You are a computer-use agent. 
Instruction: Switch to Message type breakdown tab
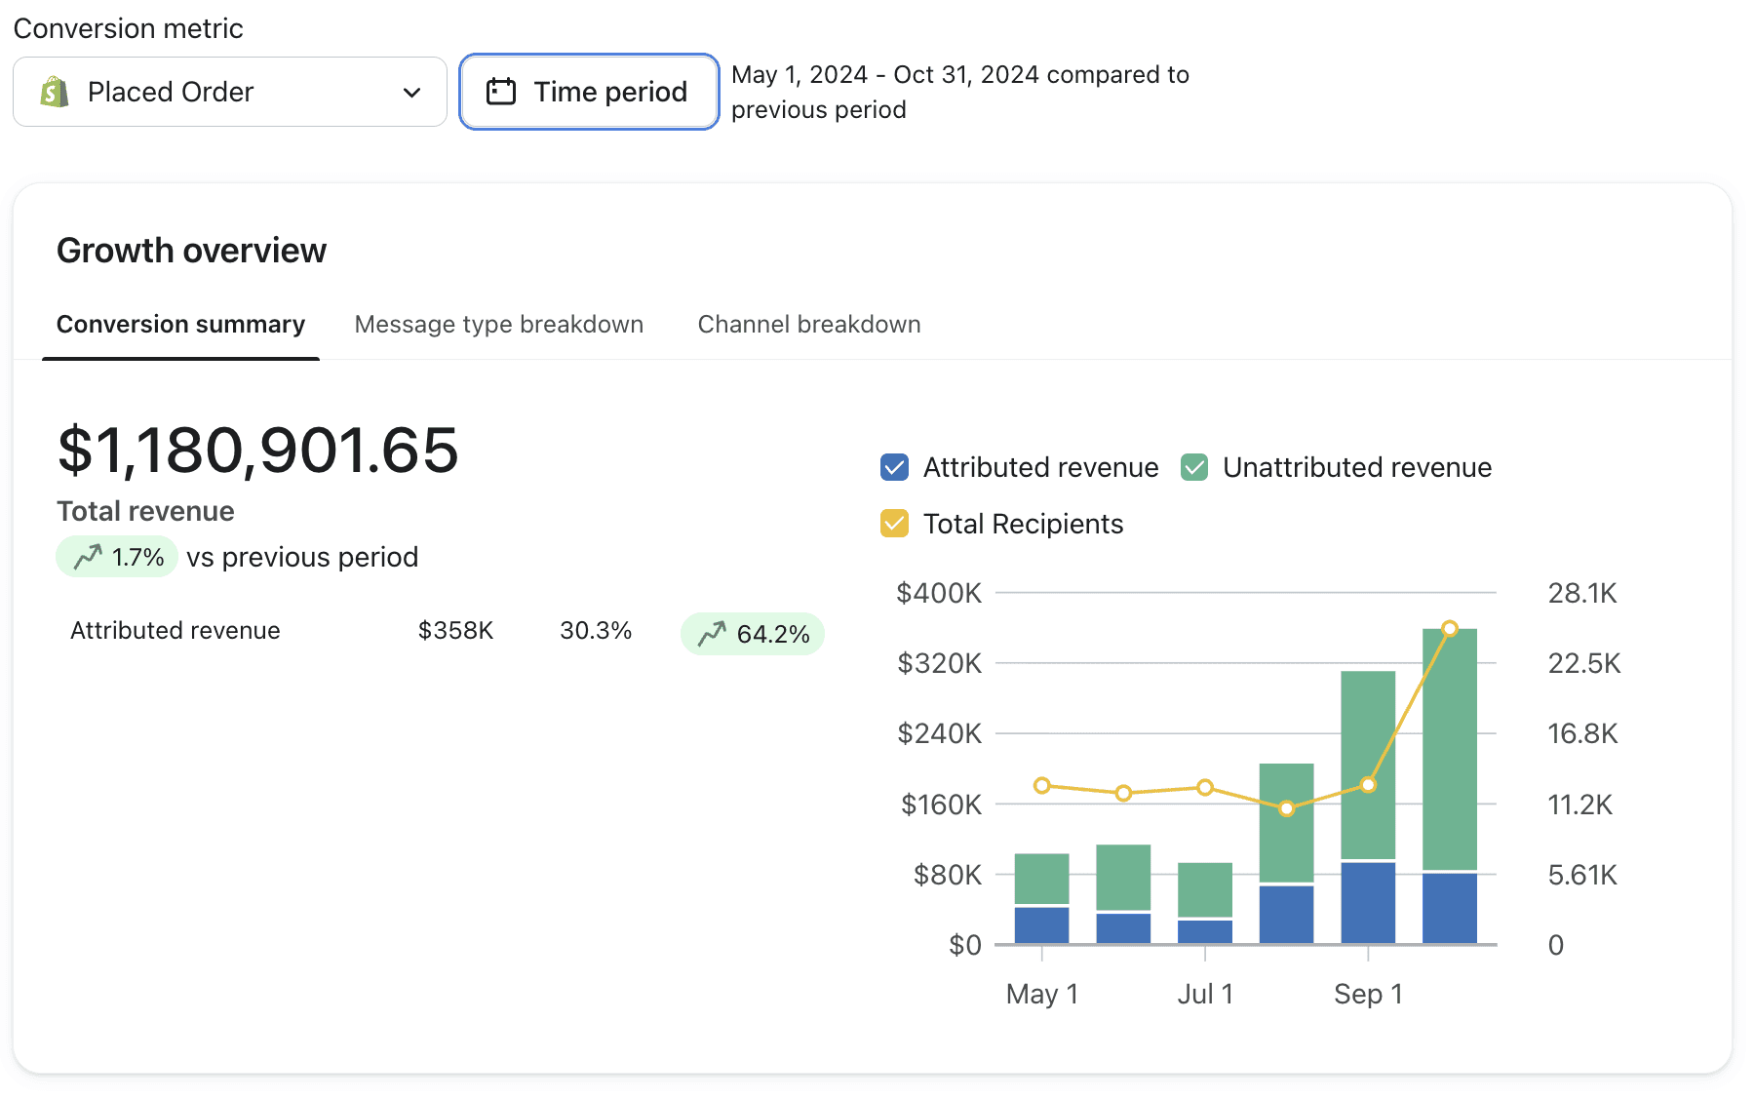(498, 325)
